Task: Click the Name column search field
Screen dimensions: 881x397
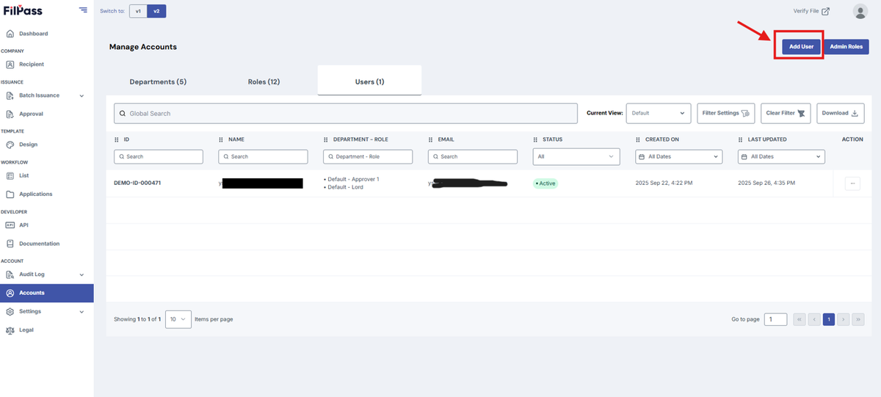Action: 263,156
